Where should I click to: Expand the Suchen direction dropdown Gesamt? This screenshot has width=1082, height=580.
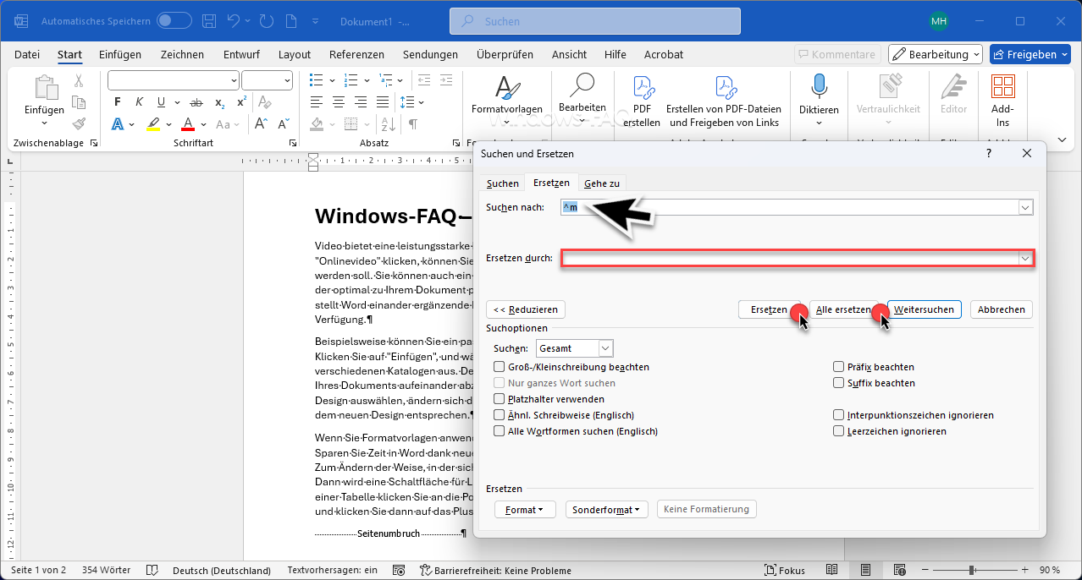coord(605,348)
